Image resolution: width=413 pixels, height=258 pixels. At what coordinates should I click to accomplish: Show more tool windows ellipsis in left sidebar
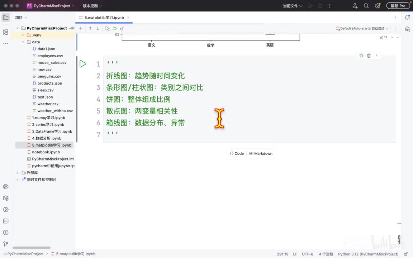point(6,43)
